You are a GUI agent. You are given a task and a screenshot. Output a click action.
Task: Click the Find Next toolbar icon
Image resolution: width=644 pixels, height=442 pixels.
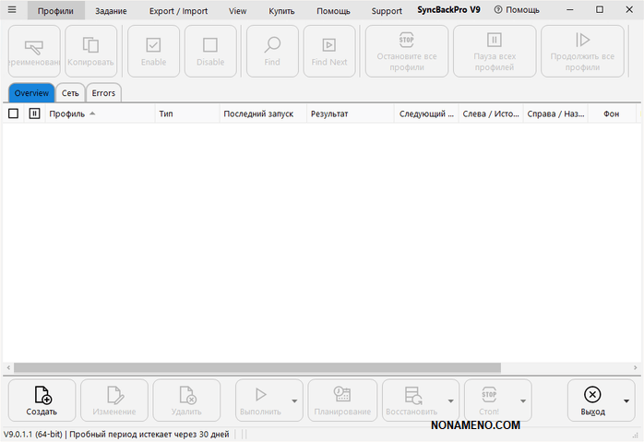pyautogui.click(x=329, y=43)
